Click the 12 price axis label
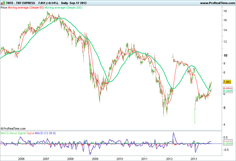The image size is (236, 161). pyautogui.click(x=225, y=42)
